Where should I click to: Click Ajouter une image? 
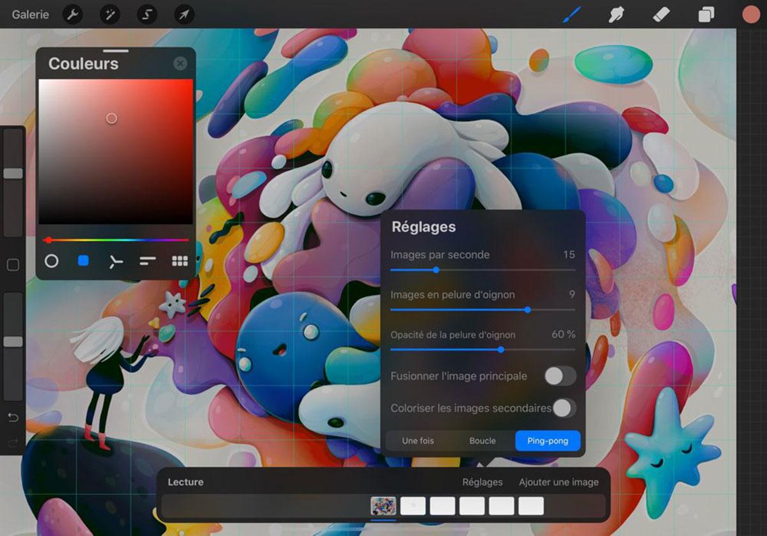(x=559, y=482)
